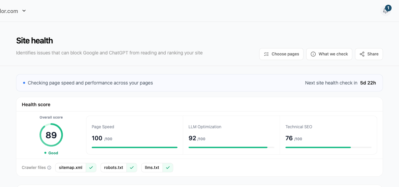
Task: Open the What we check button
Action: (x=329, y=54)
